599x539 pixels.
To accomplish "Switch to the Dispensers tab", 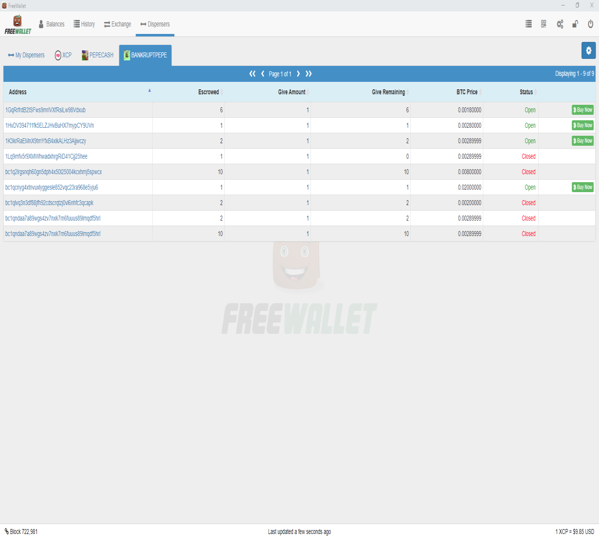I will [x=155, y=24].
